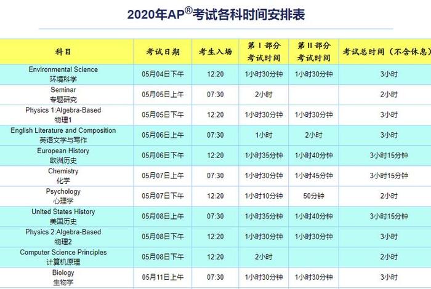Click date 05月05日上午
The image size is (431, 289).
pos(163,95)
